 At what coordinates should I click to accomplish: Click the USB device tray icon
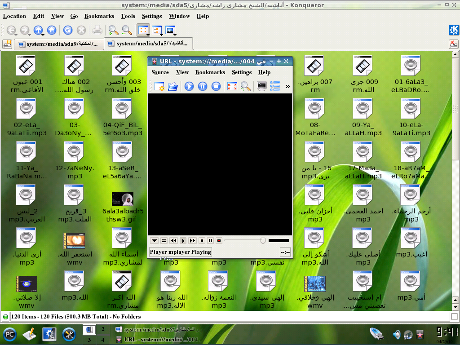coord(376,334)
